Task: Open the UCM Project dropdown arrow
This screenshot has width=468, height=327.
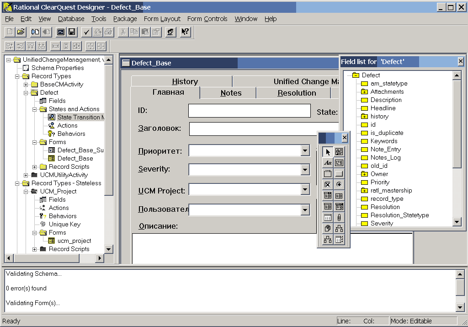Action: [x=305, y=189]
